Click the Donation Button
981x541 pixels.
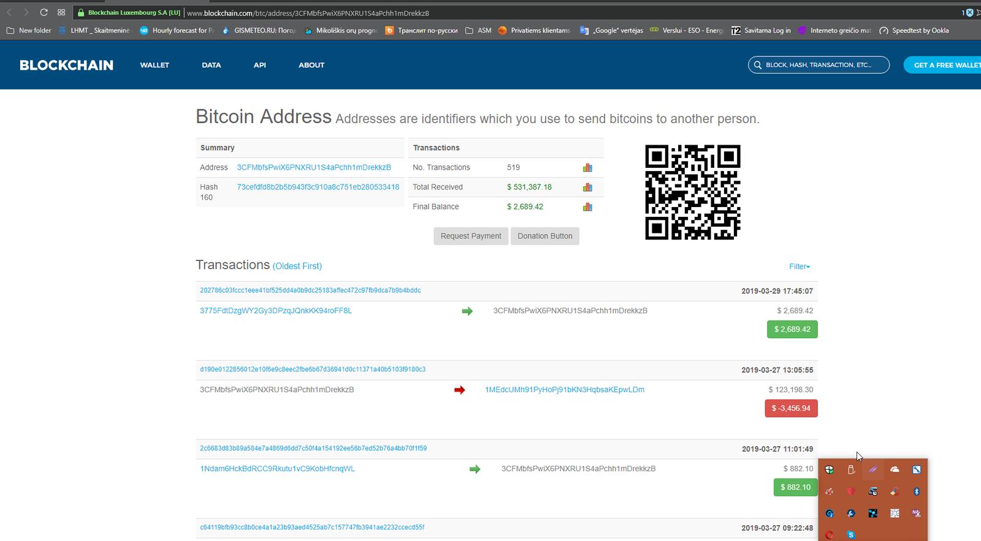point(544,236)
